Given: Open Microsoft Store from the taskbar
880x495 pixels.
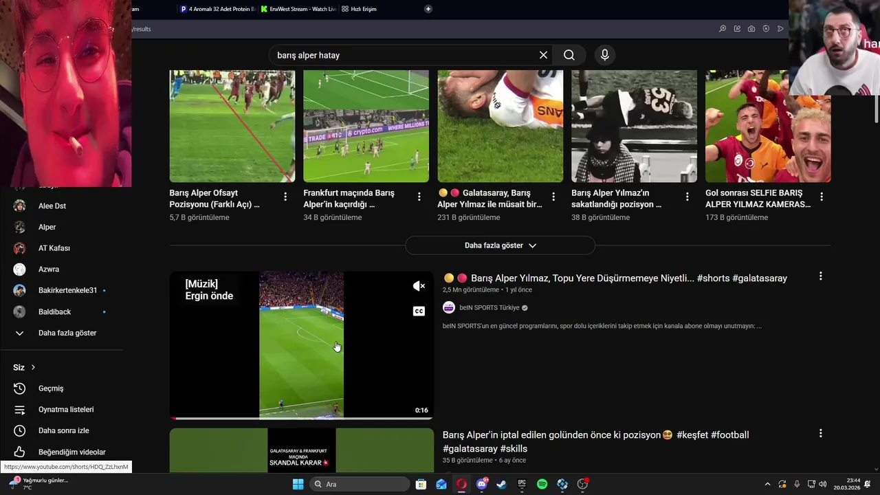Looking at the screenshot, I should pos(421,484).
